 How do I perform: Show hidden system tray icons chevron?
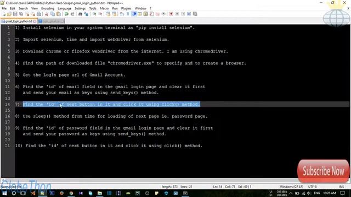pos(291,193)
